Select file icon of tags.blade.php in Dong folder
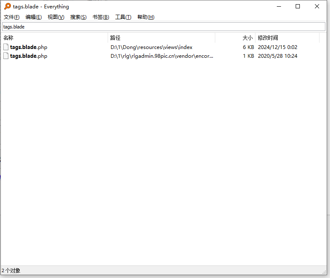 click(6, 47)
